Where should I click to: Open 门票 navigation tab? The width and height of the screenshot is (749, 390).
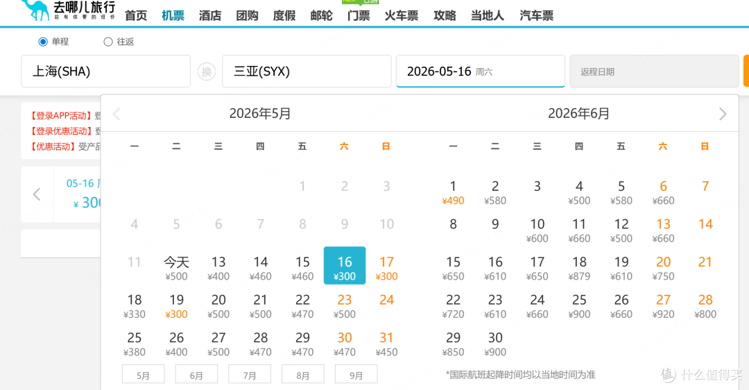(359, 16)
